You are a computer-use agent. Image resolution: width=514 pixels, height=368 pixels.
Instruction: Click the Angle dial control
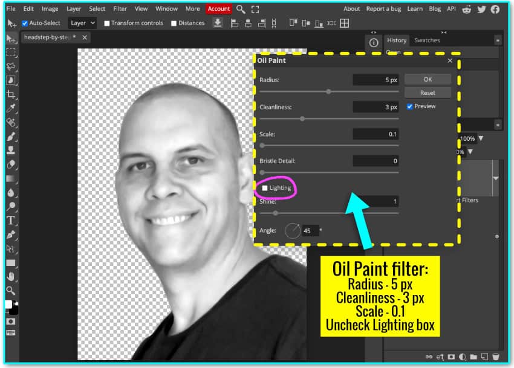pos(293,231)
